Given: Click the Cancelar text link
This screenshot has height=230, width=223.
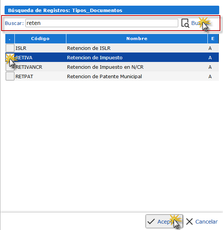Looking at the screenshot, I should 206,222.
